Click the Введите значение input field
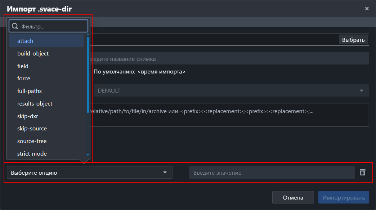376x210 pixels. (x=272, y=173)
